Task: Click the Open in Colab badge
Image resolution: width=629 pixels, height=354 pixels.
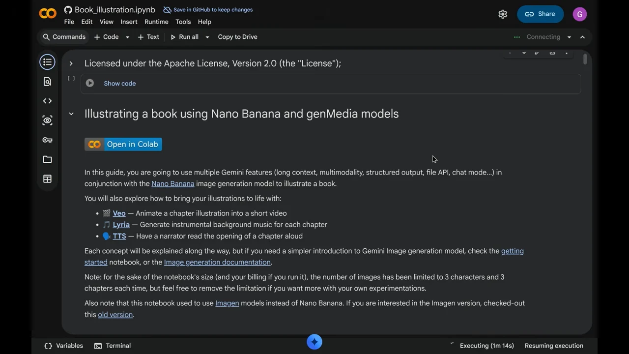Action: point(123,144)
